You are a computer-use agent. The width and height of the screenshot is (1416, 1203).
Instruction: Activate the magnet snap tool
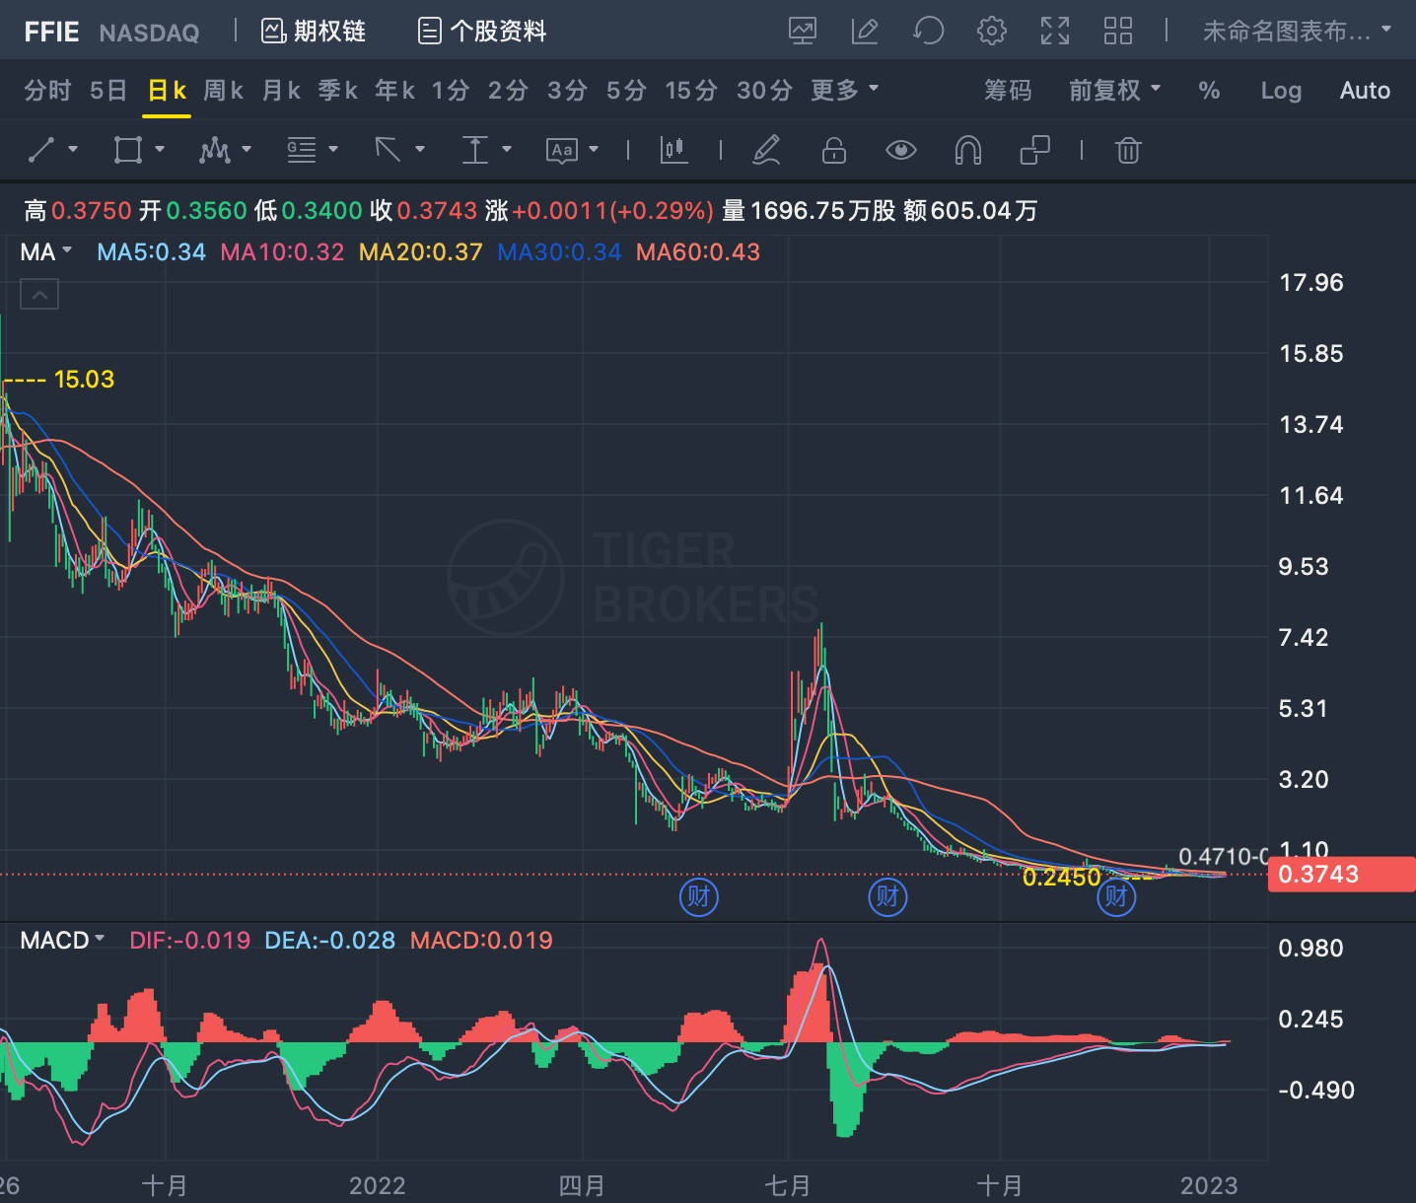point(968,150)
